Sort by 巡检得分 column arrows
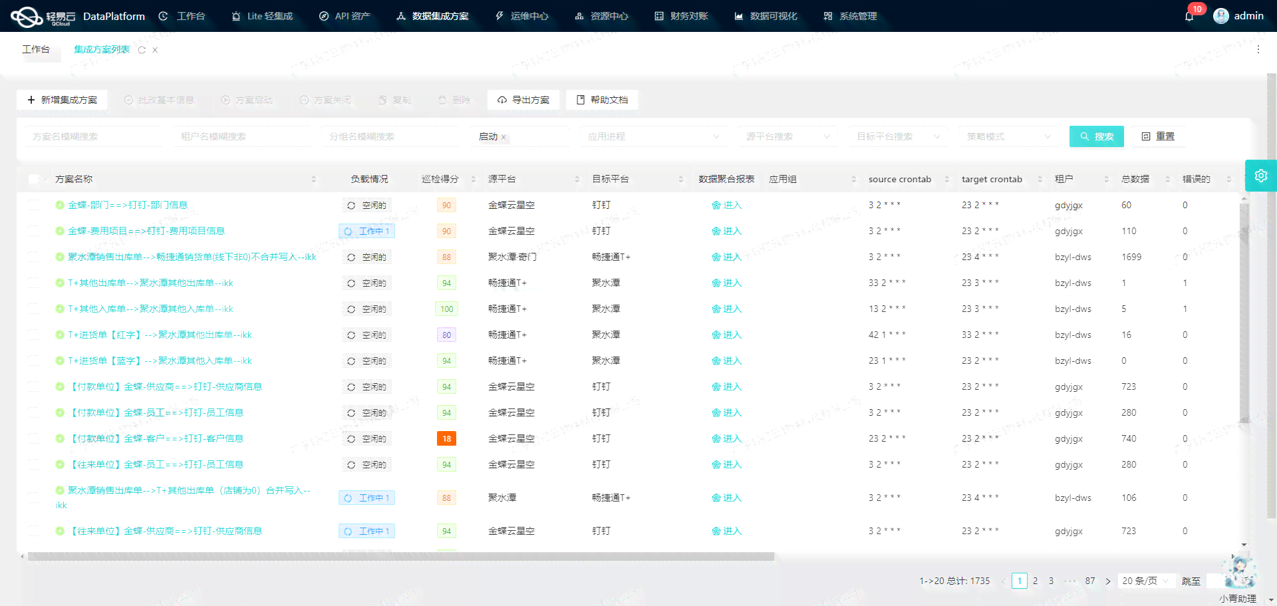 [x=474, y=179]
